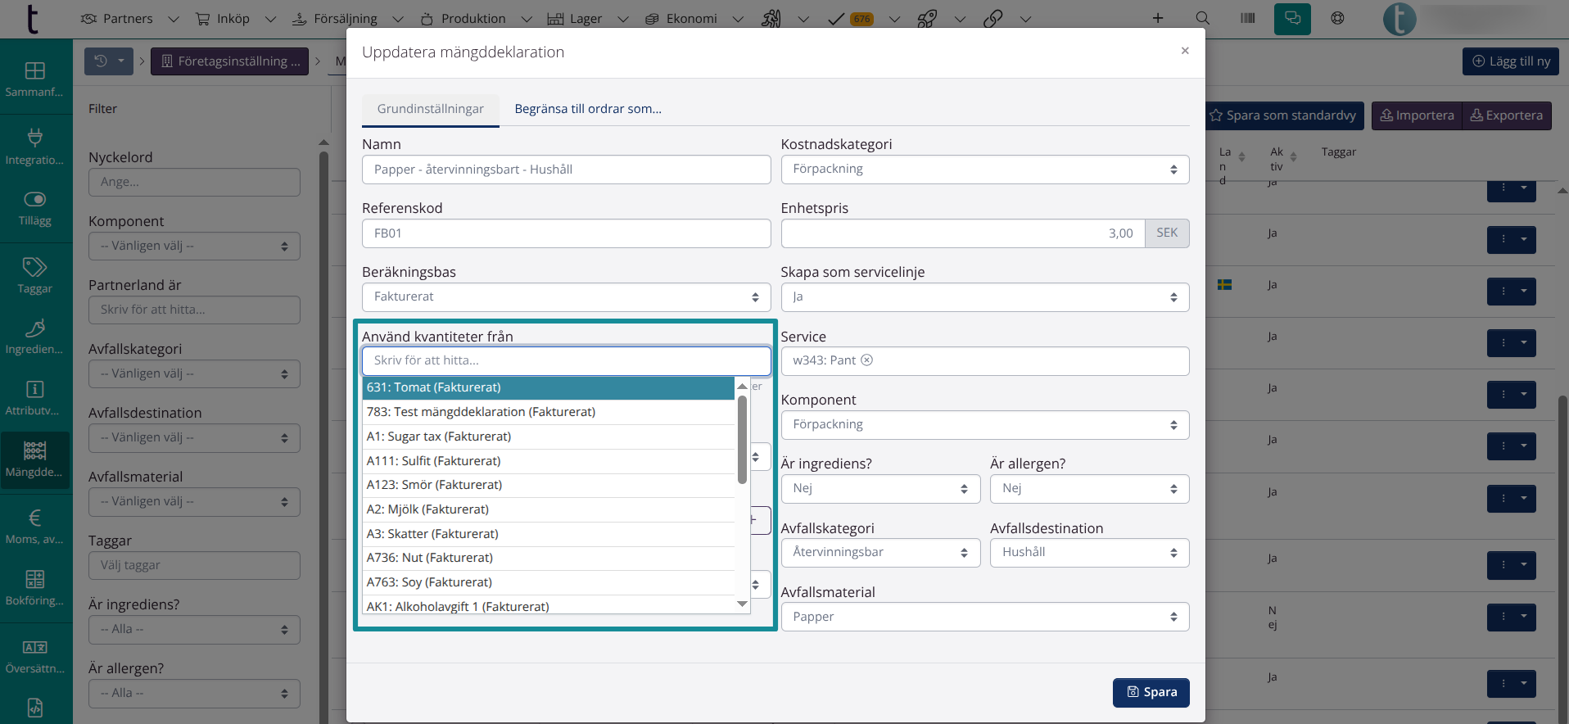This screenshot has height=724, width=1569.
Task: Click Spara som standardvy button
Action: 1282,115
